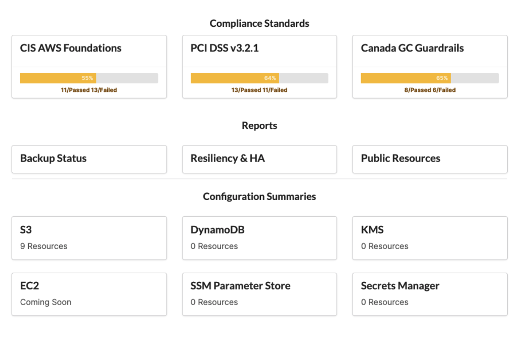Click the 55% CIS AWS progress bar
528x345 pixels.
coord(89,78)
